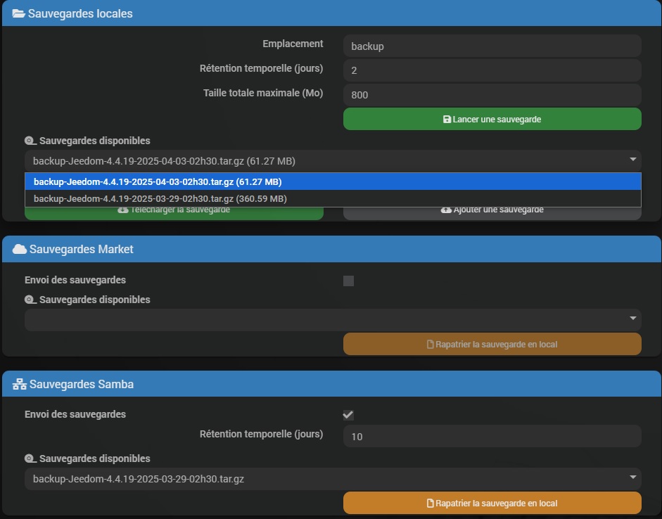
Task: Click Samba Rapatrier la sauvegarde en local
Action: click(492, 503)
